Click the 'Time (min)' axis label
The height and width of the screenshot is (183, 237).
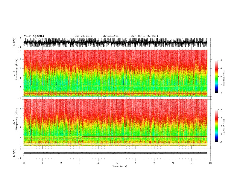point(120,166)
